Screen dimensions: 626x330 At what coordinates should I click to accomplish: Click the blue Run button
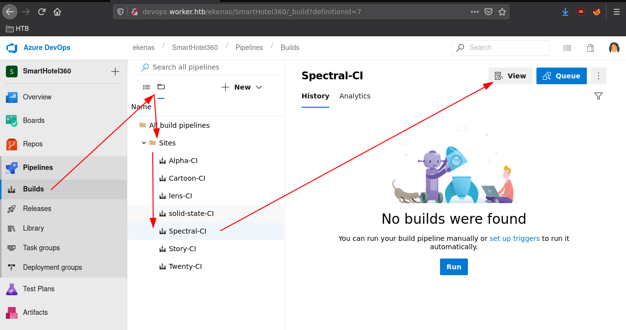(x=454, y=267)
